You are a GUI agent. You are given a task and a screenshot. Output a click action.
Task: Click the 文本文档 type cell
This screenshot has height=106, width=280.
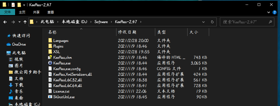[x=166, y=91]
